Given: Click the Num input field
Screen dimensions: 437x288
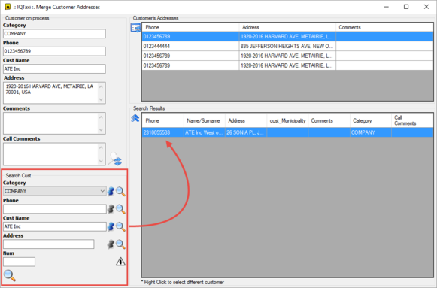Looking at the screenshot, I should click(x=20, y=262).
